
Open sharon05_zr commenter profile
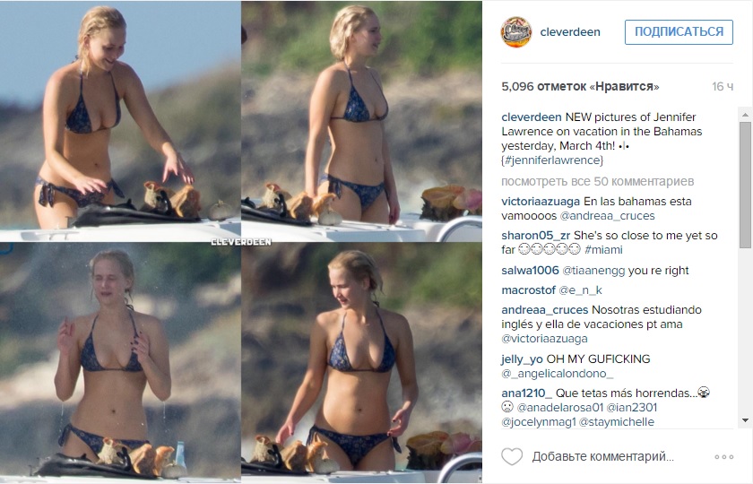coord(535,236)
